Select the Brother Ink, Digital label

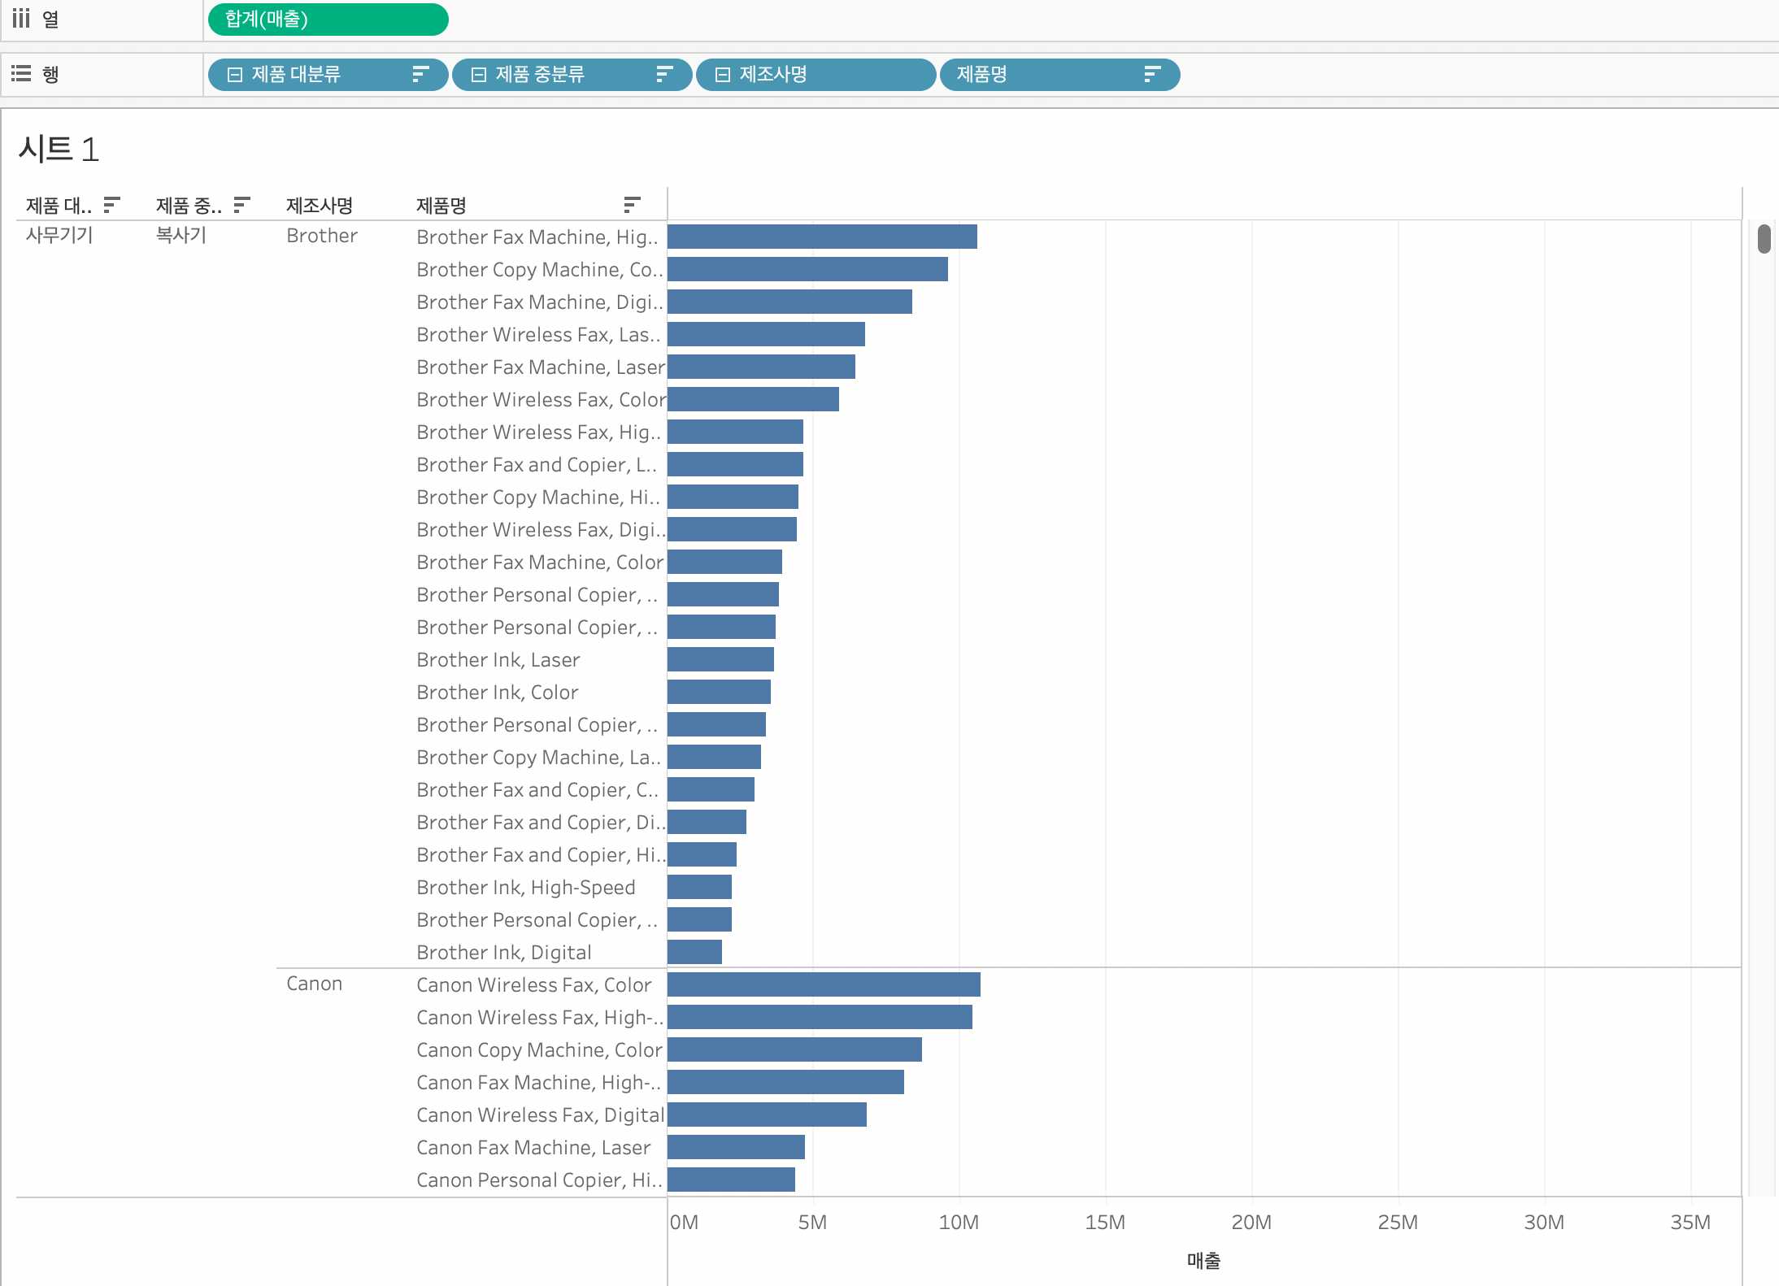[504, 952]
